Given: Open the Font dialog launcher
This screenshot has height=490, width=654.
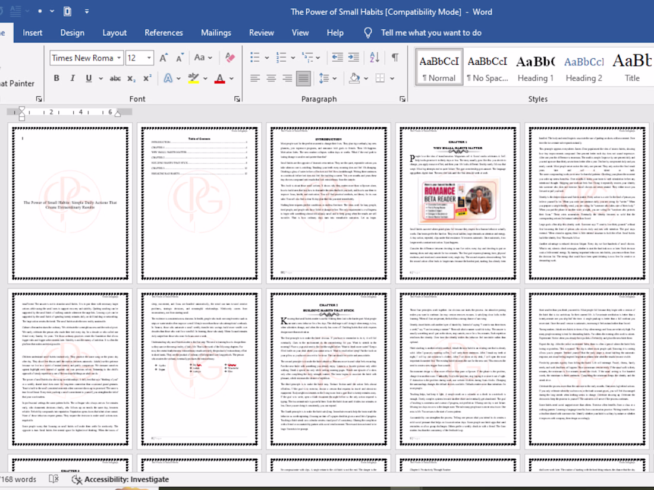Looking at the screenshot, I should pos(237,99).
